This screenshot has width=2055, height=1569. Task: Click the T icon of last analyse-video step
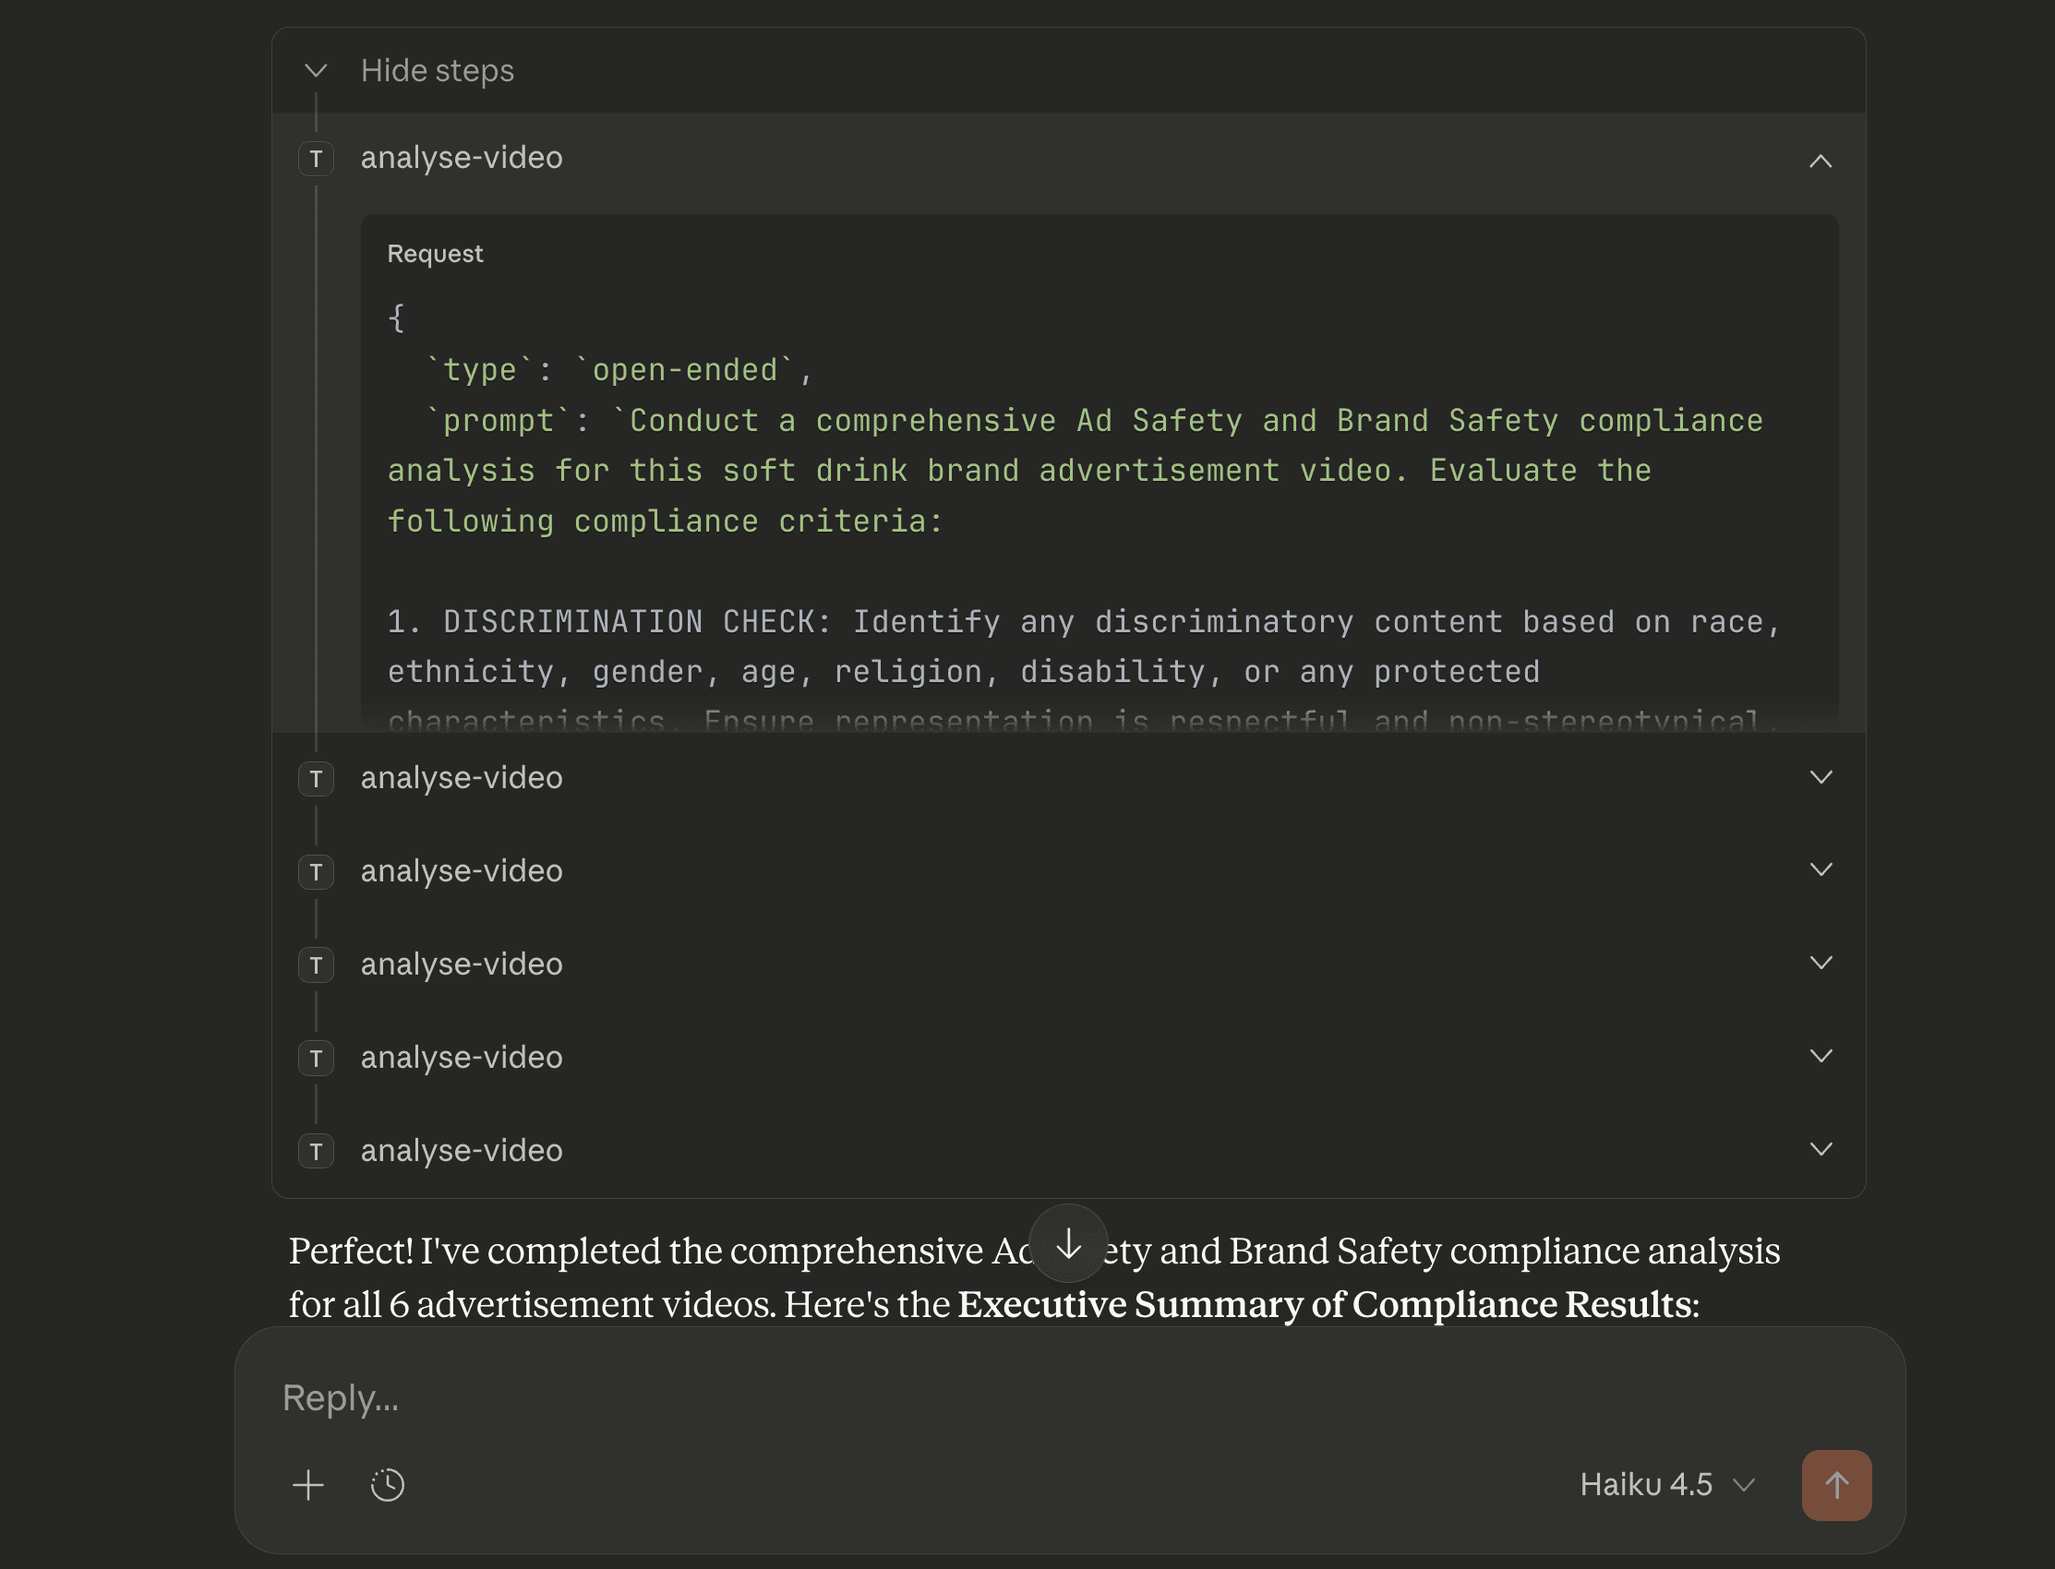coord(316,1151)
